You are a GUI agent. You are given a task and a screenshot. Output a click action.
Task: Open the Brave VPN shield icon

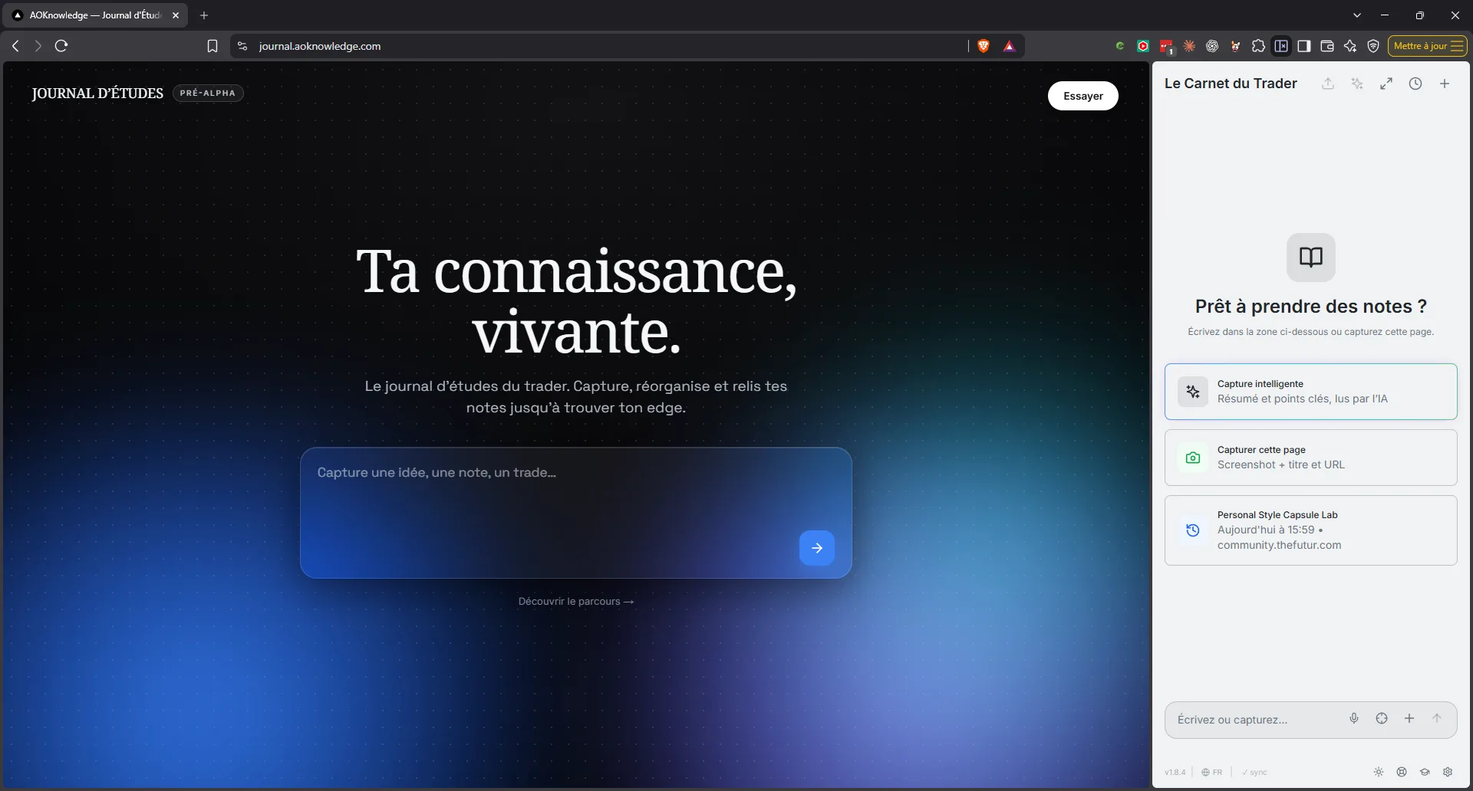[1373, 46]
